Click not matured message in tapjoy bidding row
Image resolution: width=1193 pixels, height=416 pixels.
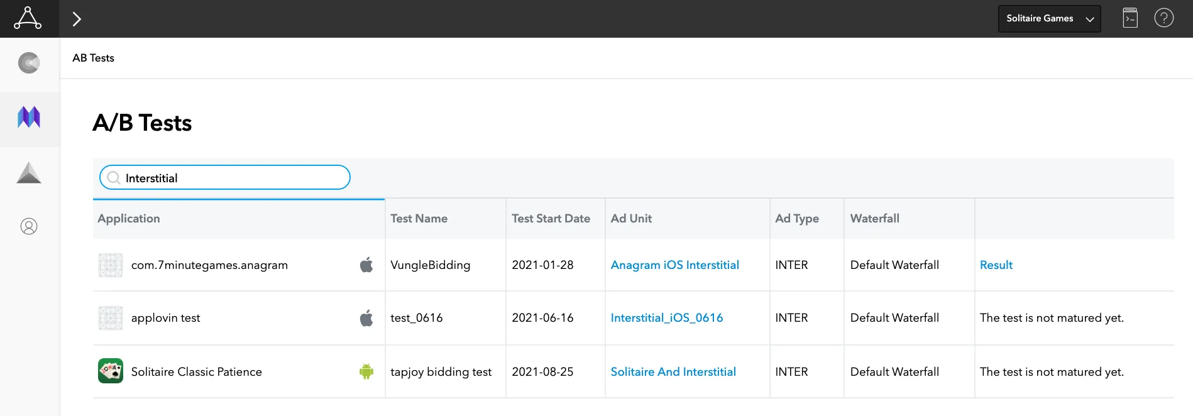pyautogui.click(x=1052, y=372)
